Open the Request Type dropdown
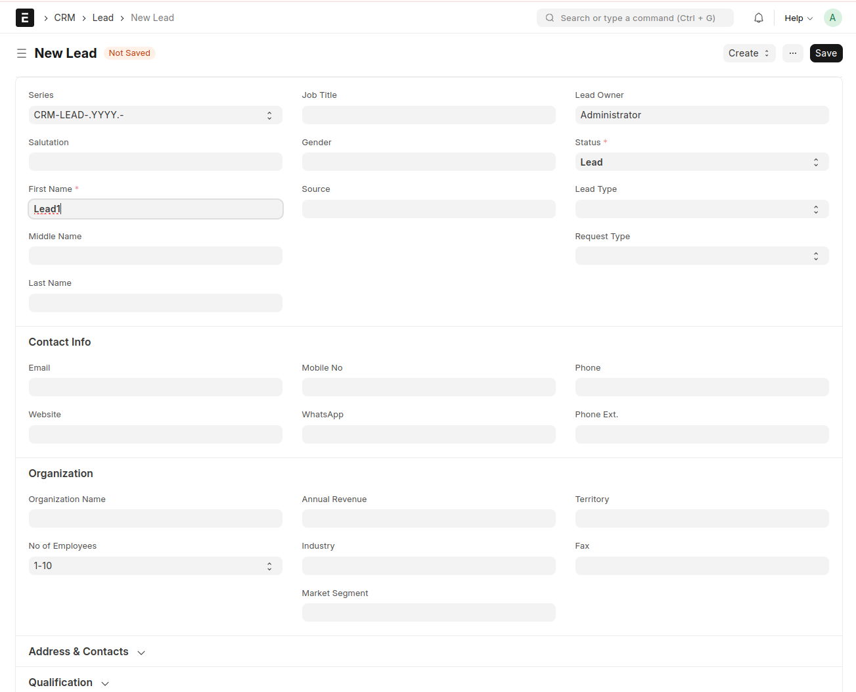Image resolution: width=856 pixels, height=692 pixels. [702, 256]
